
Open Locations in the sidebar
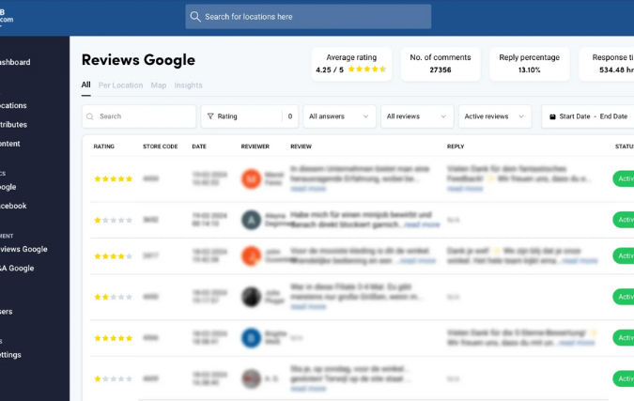tap(13, 105)
